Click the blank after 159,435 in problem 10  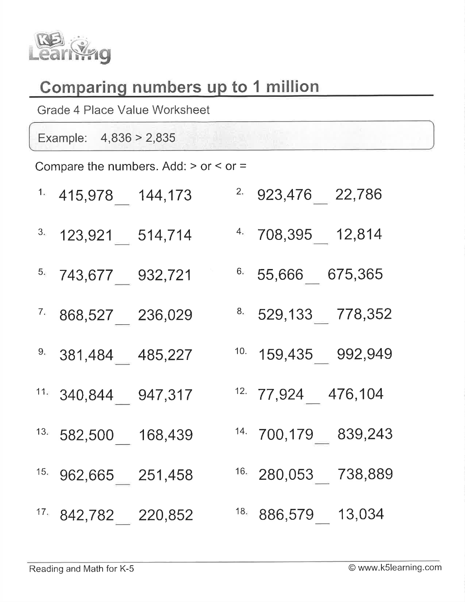(x=322, y=363)
